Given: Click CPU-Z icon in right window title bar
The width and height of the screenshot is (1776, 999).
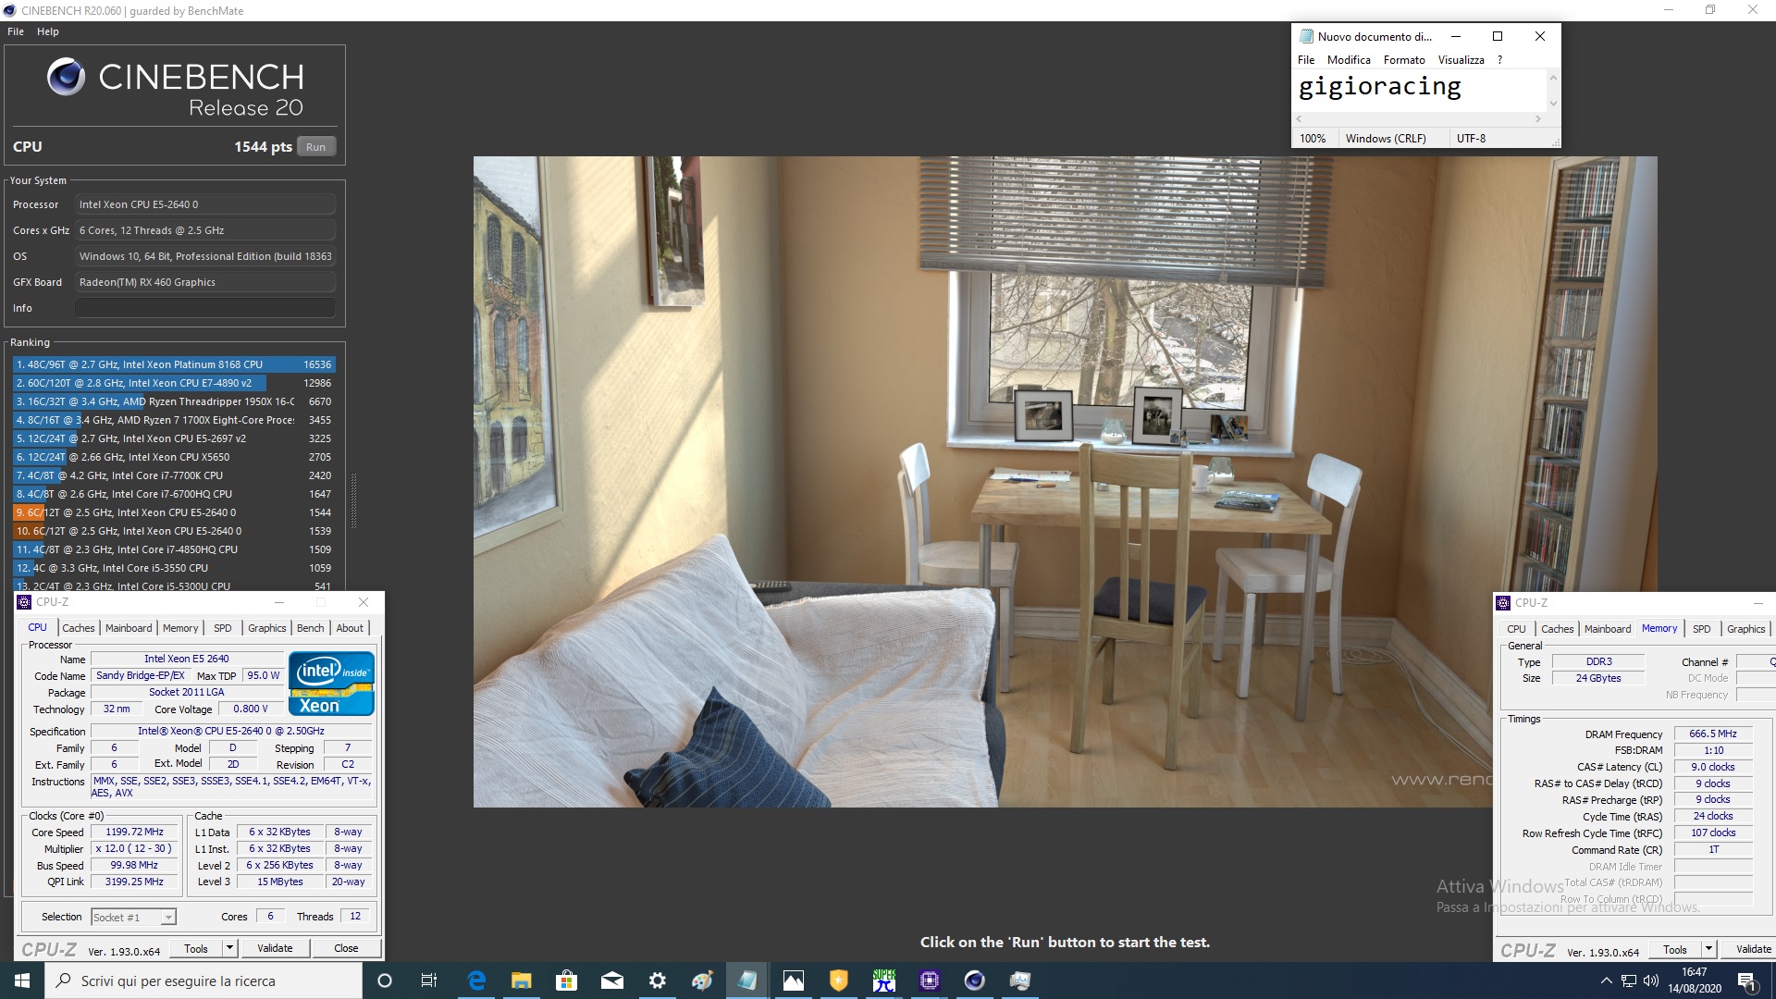Looking at the screenshot, I should click(x=1503, y=603).
